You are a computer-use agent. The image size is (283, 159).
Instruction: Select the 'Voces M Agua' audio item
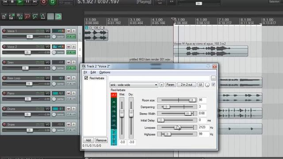(210, 51)
